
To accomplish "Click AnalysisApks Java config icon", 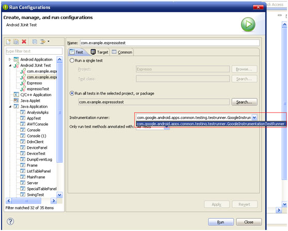I will (x=23, y=112).
